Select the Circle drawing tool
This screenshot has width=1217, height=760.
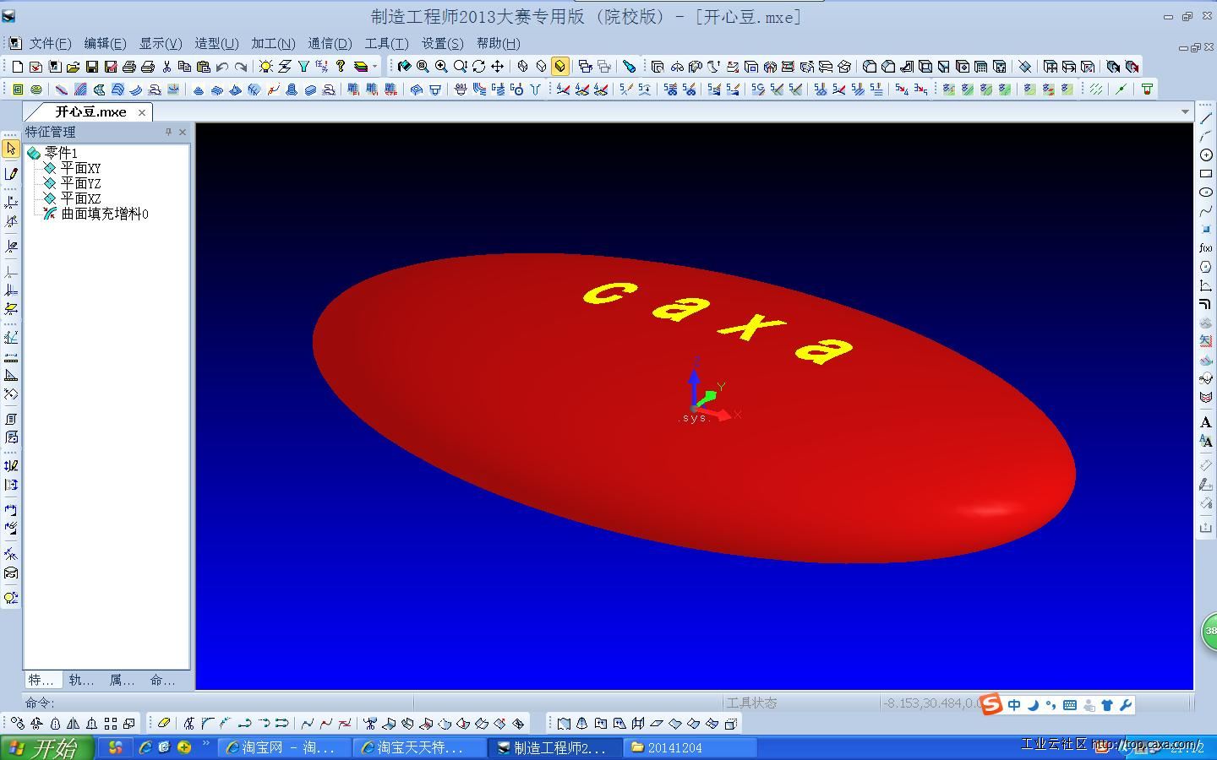pos(1206,155)
